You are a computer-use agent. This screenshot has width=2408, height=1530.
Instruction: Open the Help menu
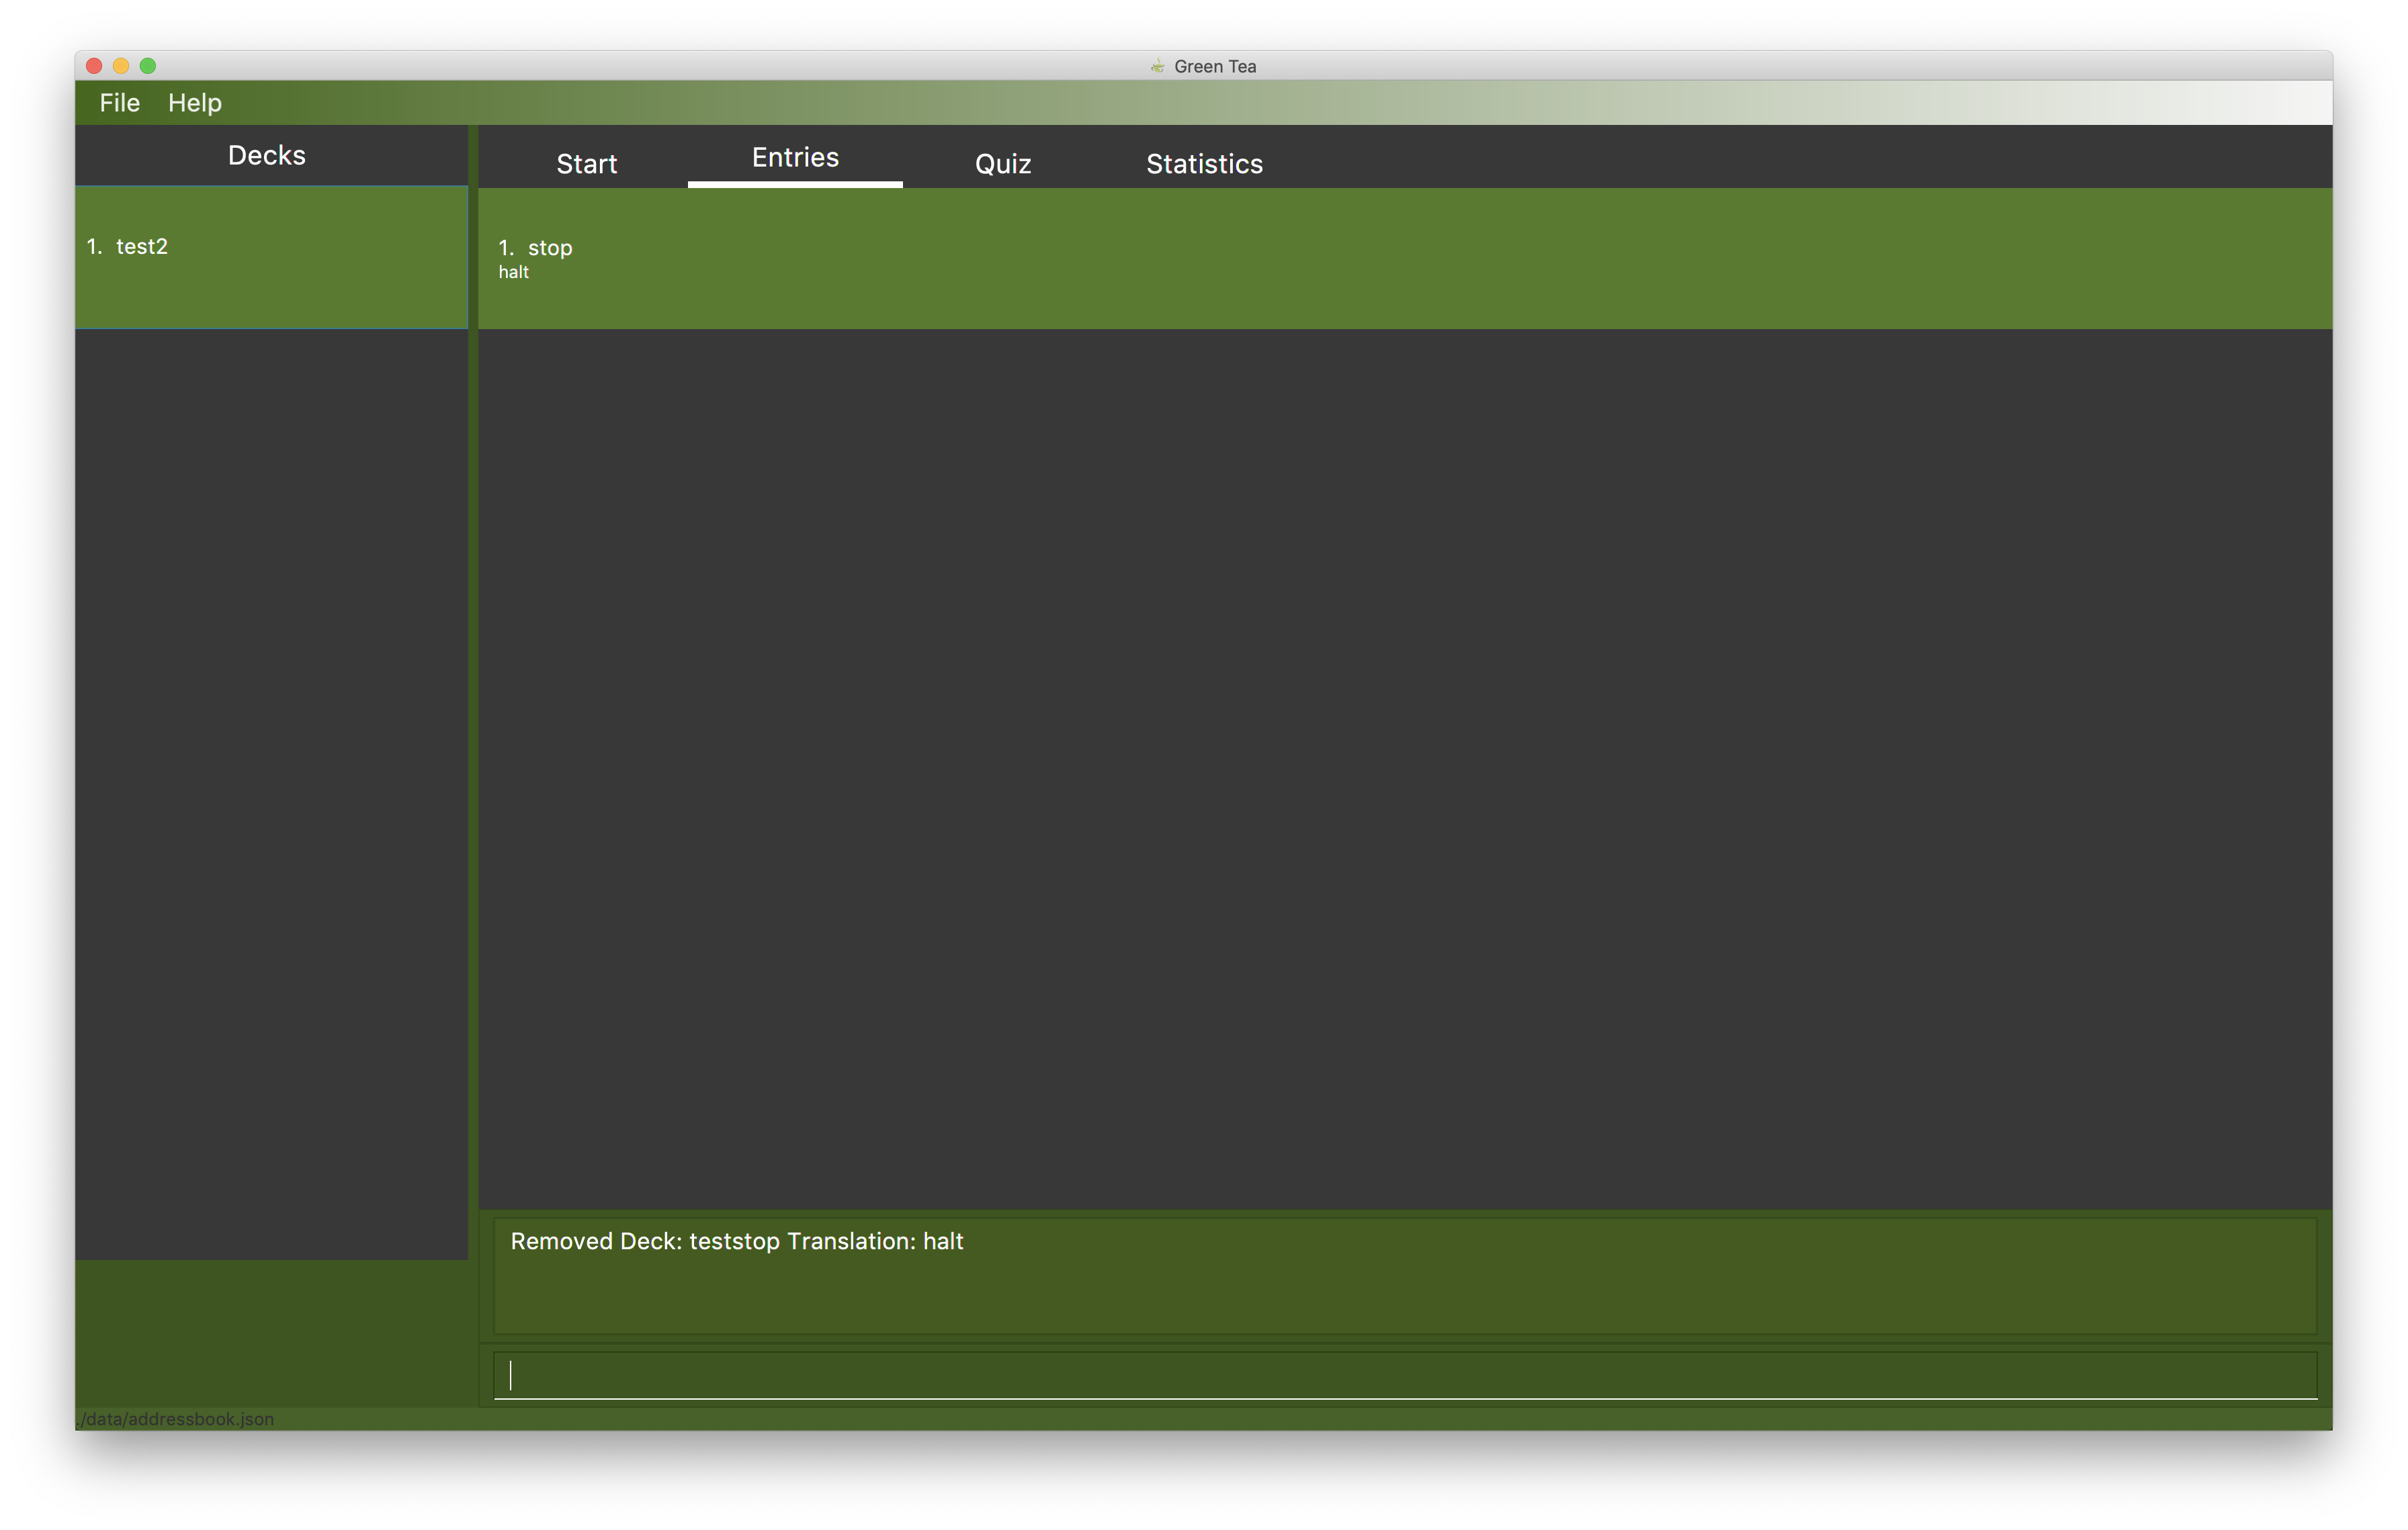click(x=194, y=103)
